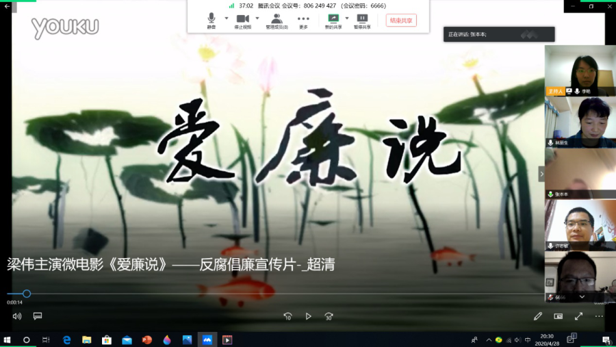Viewport: 616px width, 347px height.
Task: Start a new share (新的共享)
Action: pos(333,19)
